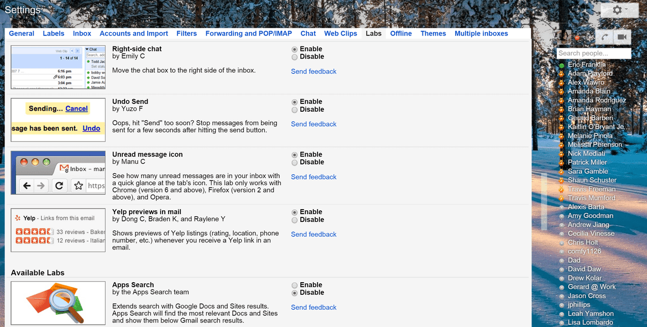Start a video call with the camera icon
The image size is (647, 327).
click(622, 37)
